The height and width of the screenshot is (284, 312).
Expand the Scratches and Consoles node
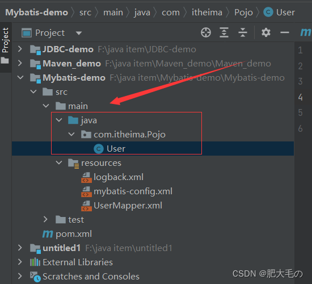(20, 276)
